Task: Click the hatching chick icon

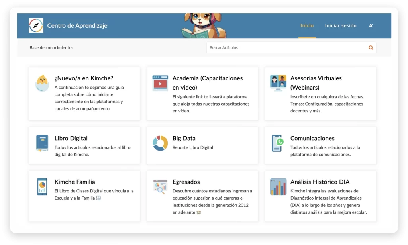Action: pyautogui.click(x=42, y=83)
